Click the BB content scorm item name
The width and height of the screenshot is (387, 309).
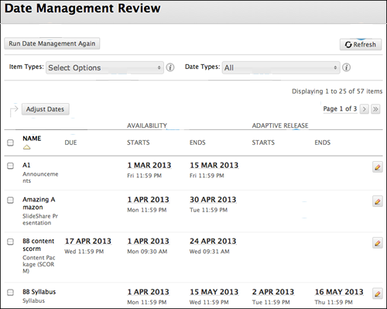[x=39, y=245]
